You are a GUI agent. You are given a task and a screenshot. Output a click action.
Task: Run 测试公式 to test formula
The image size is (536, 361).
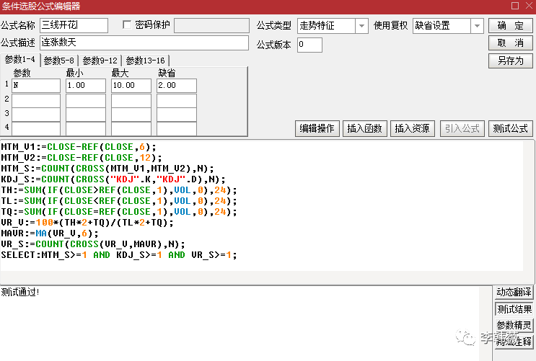point(511,129)
